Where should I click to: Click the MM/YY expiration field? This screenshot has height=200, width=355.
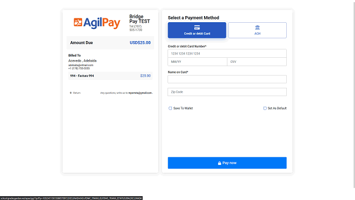(197, 62)
